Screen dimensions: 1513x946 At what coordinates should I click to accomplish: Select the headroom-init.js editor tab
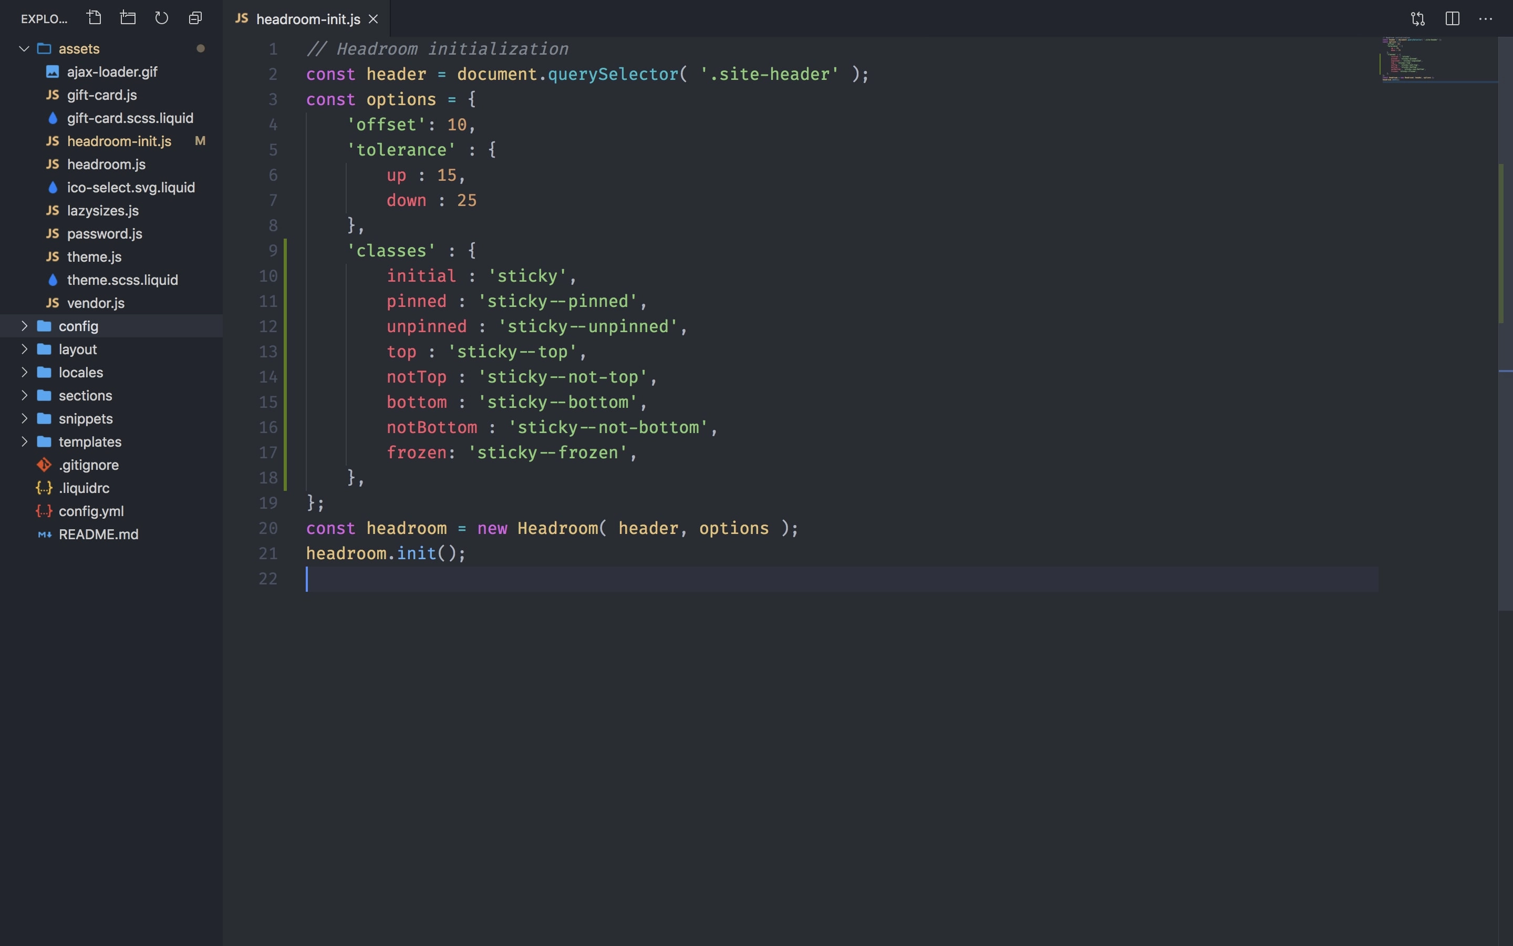(x=307, y=19)
